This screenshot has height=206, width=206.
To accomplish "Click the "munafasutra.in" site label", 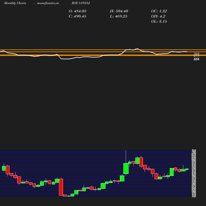I will (x=48, y=3).
